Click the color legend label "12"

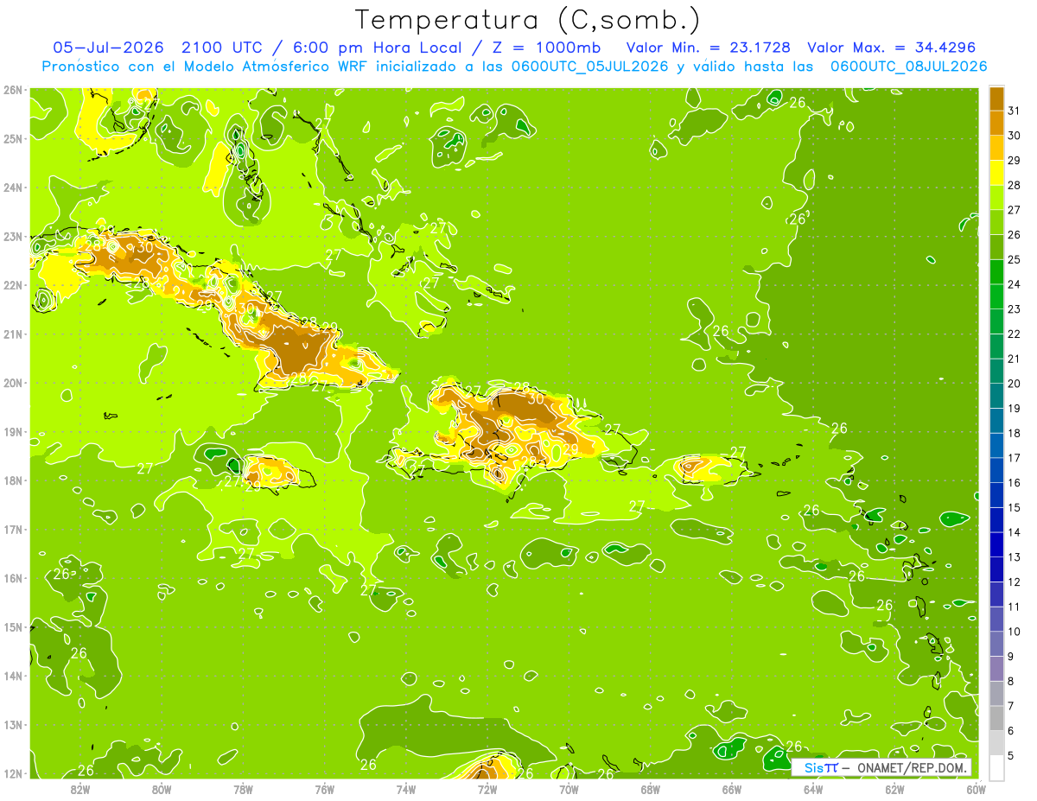(1014, 582)
